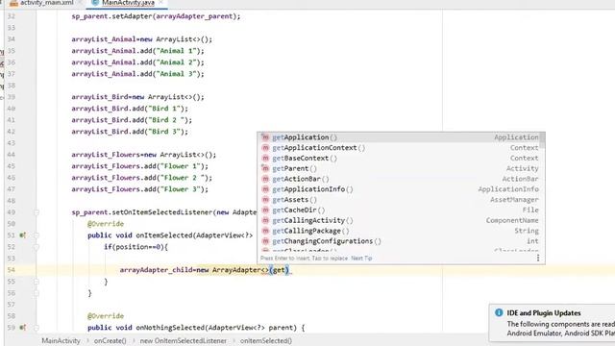Click line number 54 in the gutter
The width and height of the screenshot is (615, 346).
(11, 270)
